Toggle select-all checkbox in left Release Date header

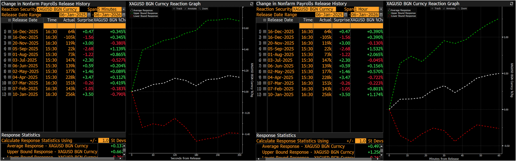(9, 20)
